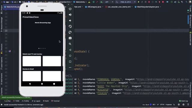
Task: Click the "MIRZAPUR" movie name string in code
Action: [103, 90]
